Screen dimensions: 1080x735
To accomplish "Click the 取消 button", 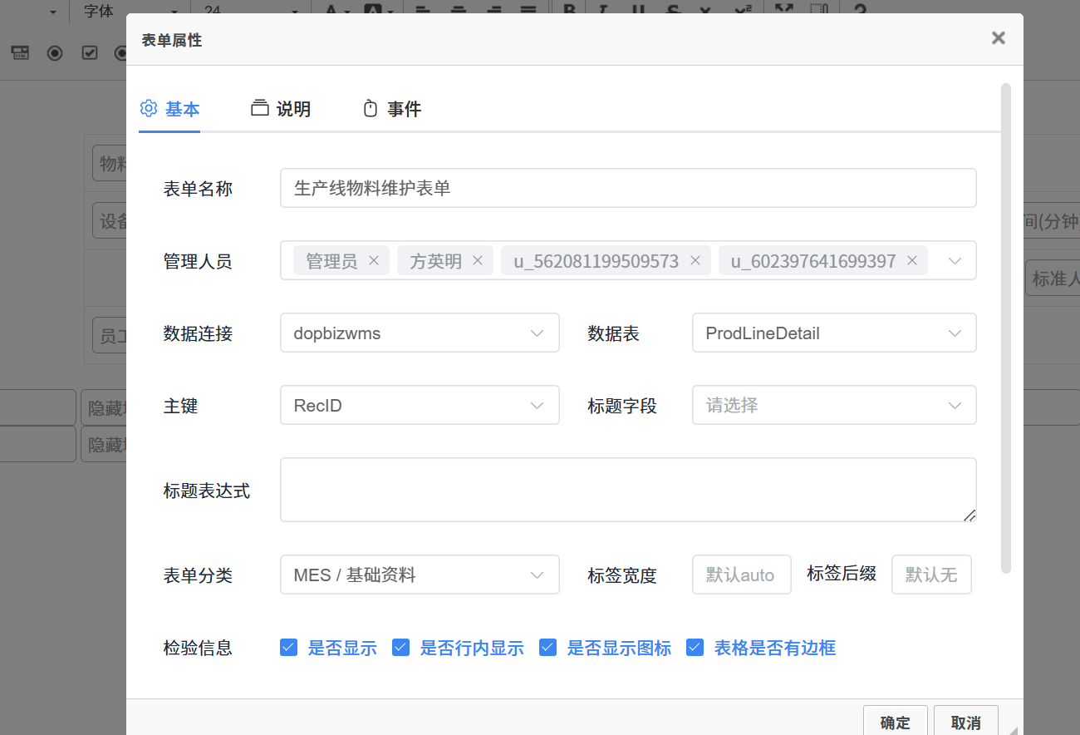I will (965, 722).
